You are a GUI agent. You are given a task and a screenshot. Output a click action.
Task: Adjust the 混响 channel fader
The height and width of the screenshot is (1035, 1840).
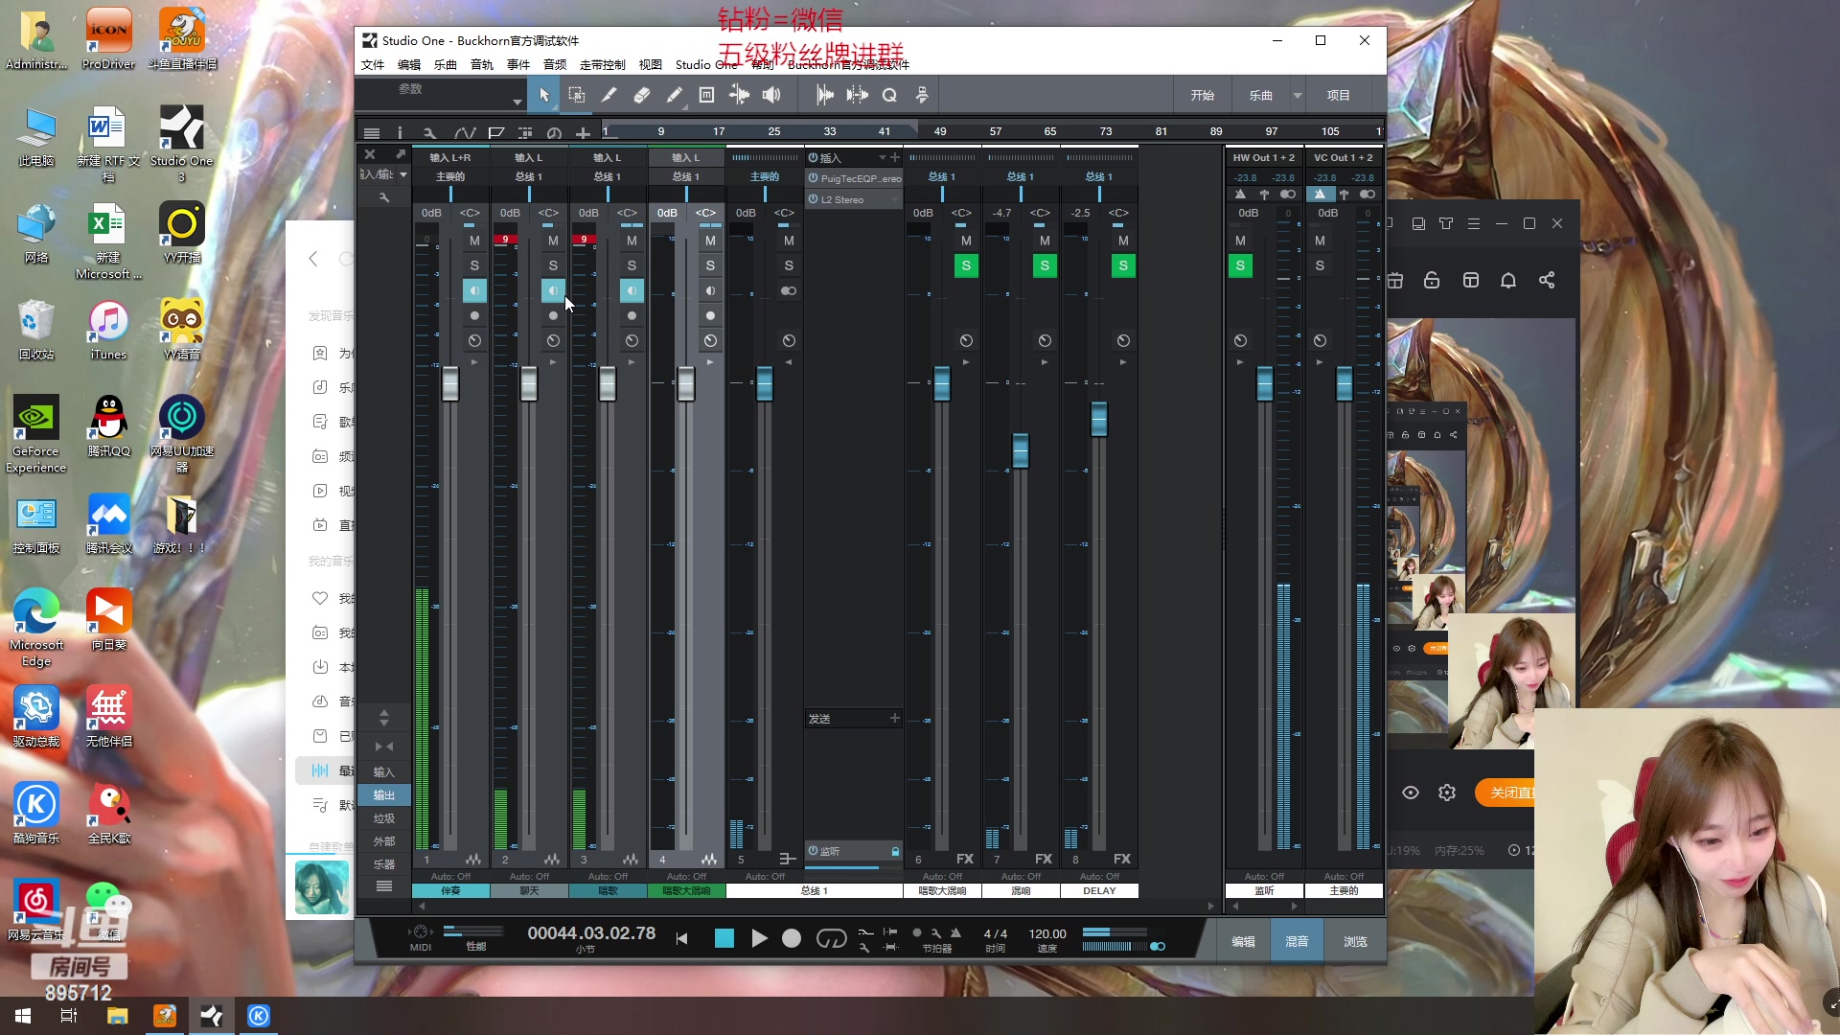1021,450
